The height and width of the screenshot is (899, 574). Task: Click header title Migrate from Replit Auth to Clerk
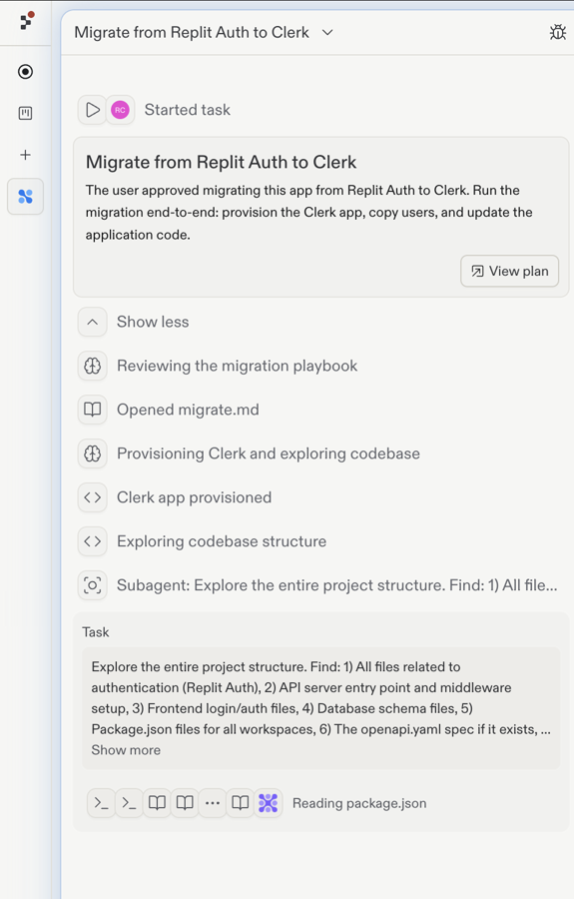pyautogui.click(x=192, y=32)
